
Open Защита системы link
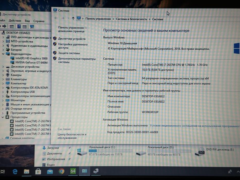tap(69, 53)
